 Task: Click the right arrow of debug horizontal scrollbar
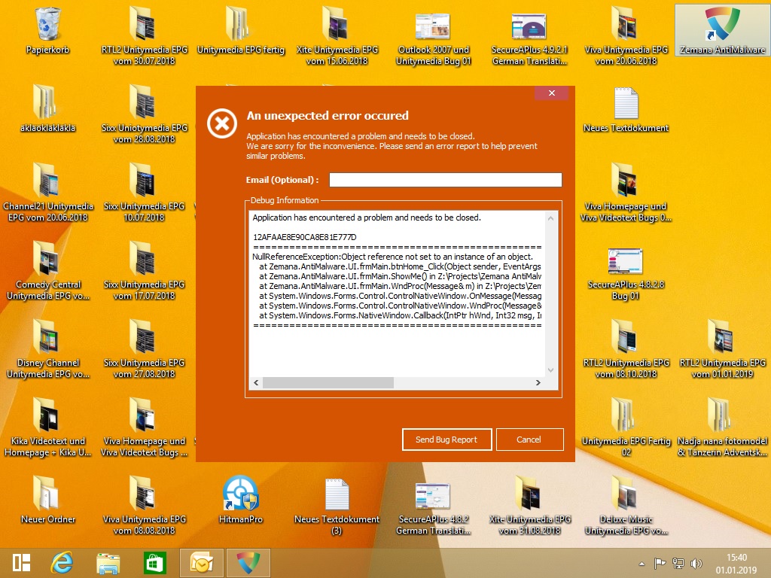538,382
